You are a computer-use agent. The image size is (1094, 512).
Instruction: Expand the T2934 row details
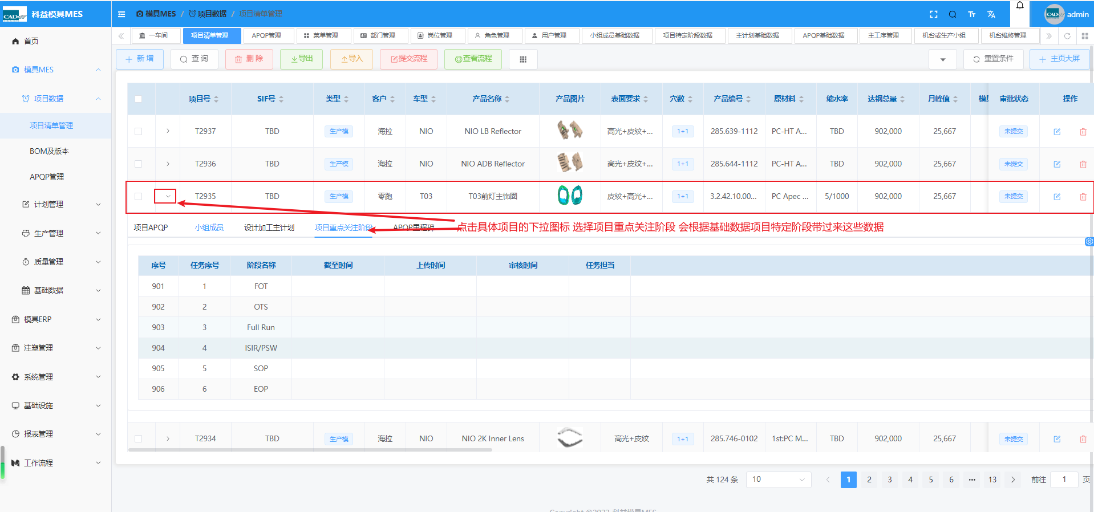(168, 438)
